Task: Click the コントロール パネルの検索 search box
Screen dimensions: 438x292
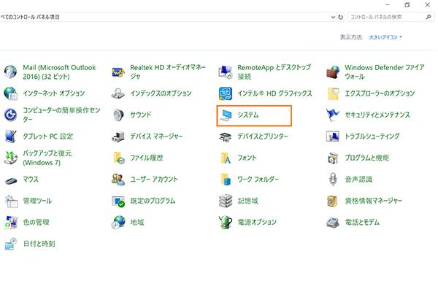Action: [x=387, y=16]
